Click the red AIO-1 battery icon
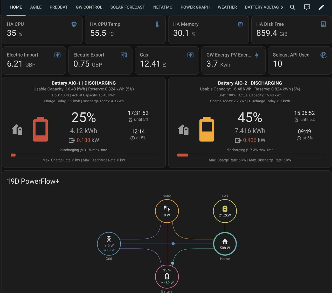The width and height of the screenshot is (332, 293). click(40, 129)
